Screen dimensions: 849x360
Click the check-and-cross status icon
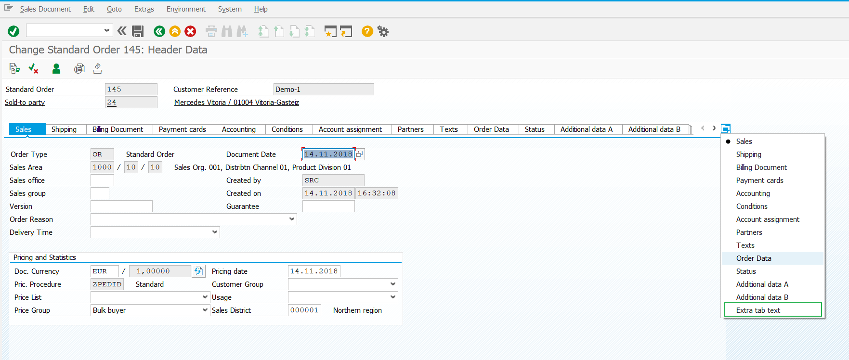pyautogui.click(x=33, y=68)
